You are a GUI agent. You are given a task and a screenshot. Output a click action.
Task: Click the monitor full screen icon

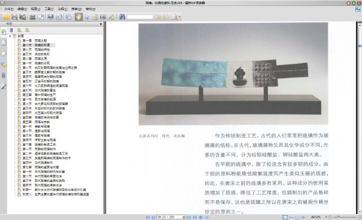(x=51, y=17)
